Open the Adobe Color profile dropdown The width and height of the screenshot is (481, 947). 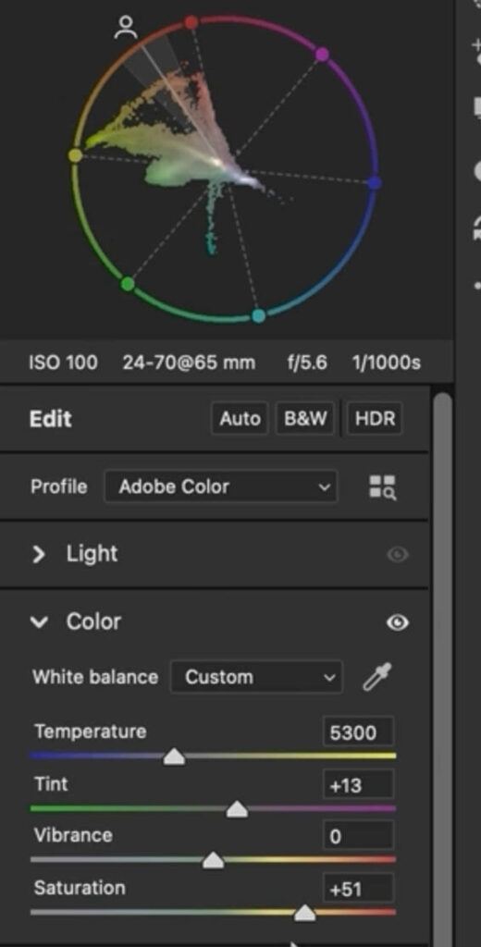221,486
